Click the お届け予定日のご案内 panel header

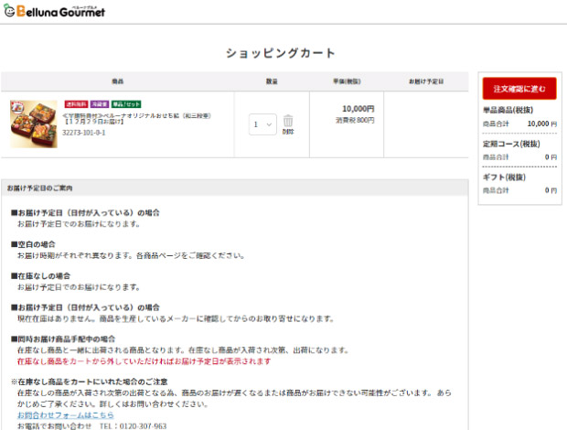(39, 188)
